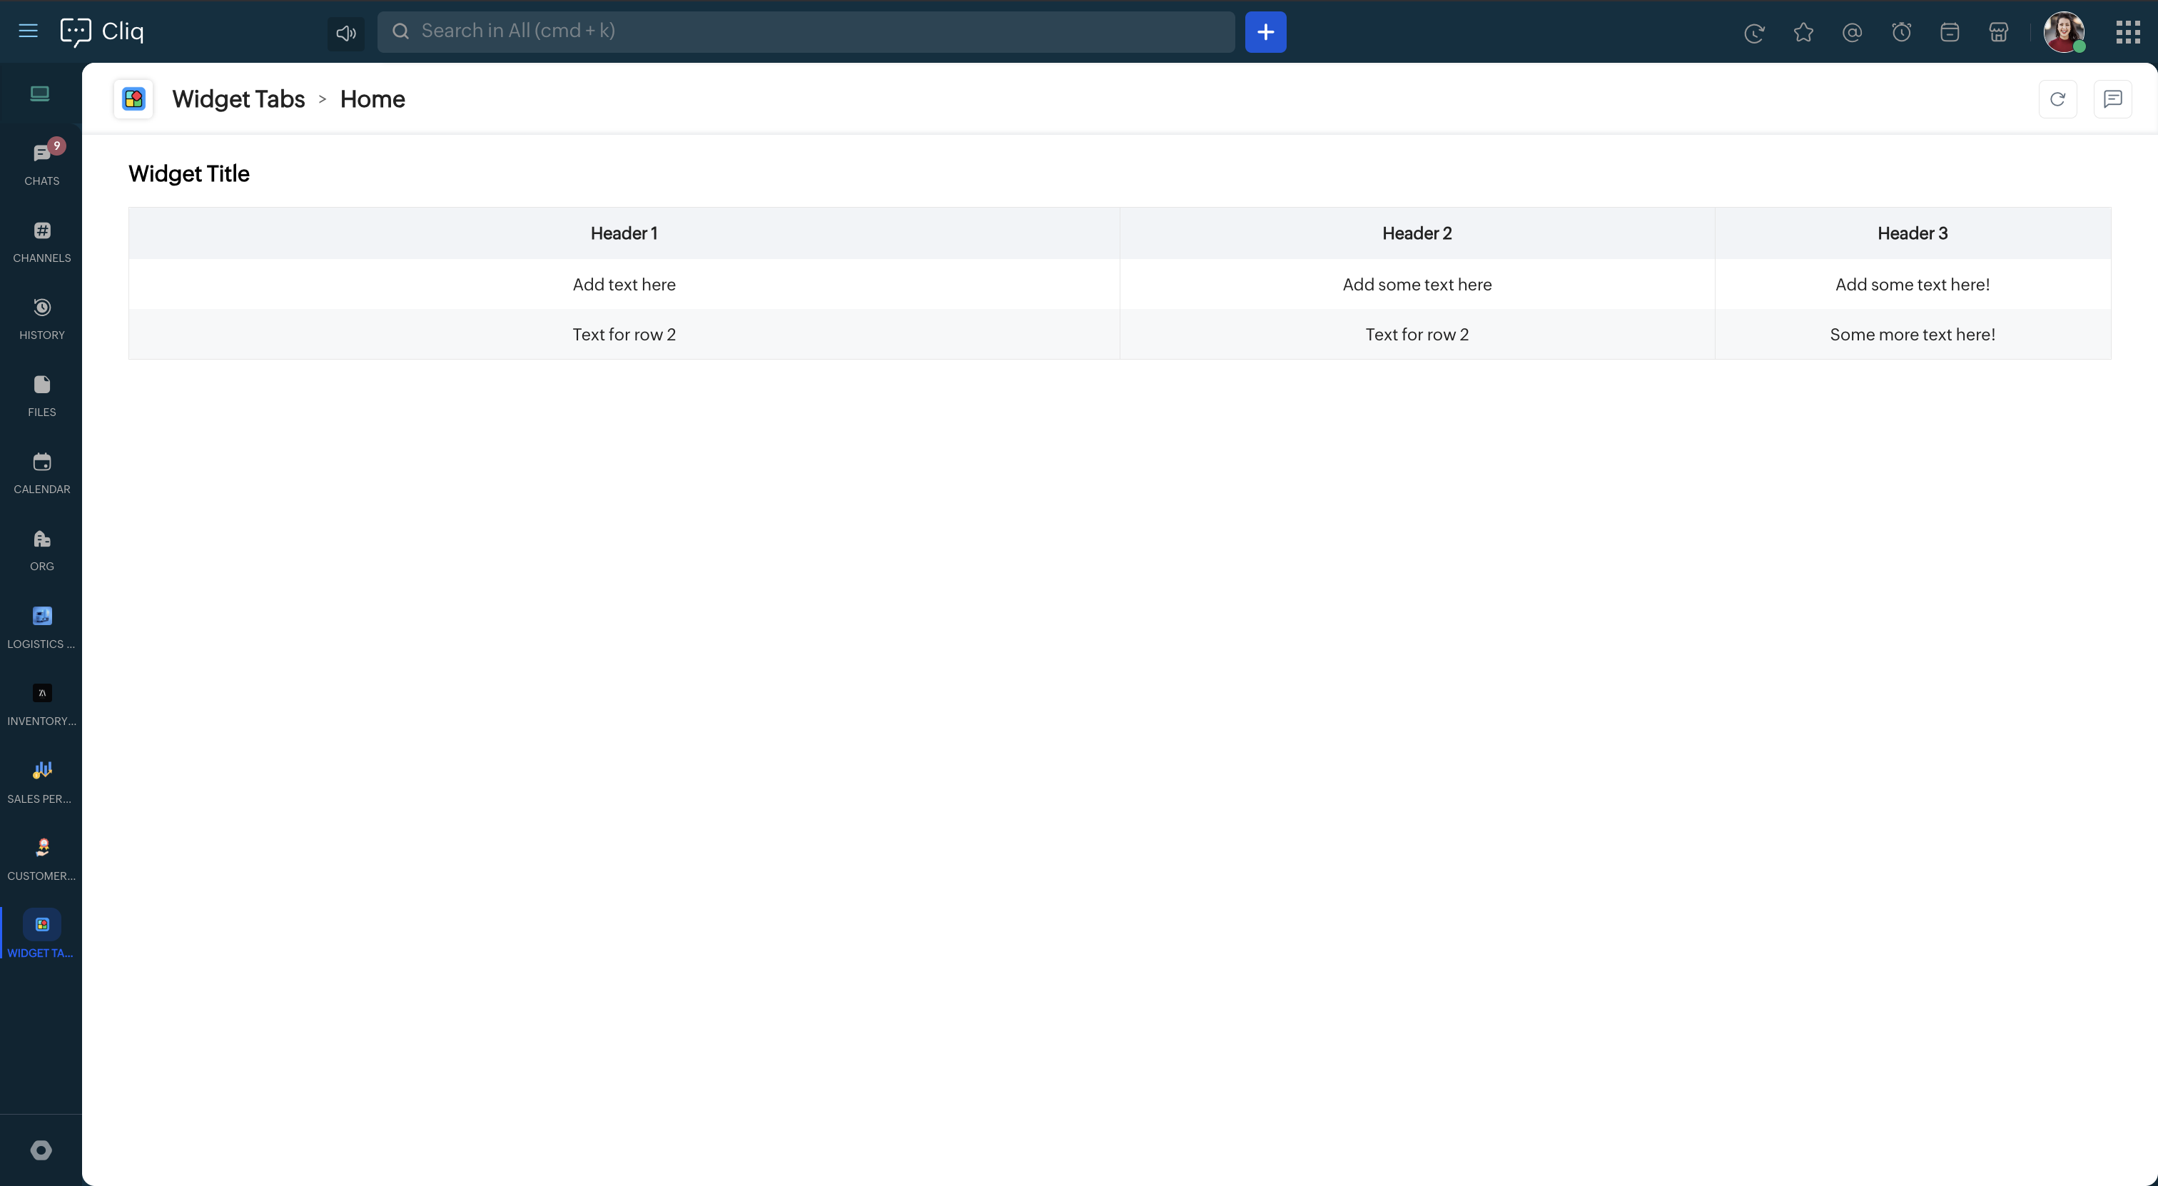2158x1186 pixels.
Task: Open History in sidebar
Action: [x=42, y=318]
